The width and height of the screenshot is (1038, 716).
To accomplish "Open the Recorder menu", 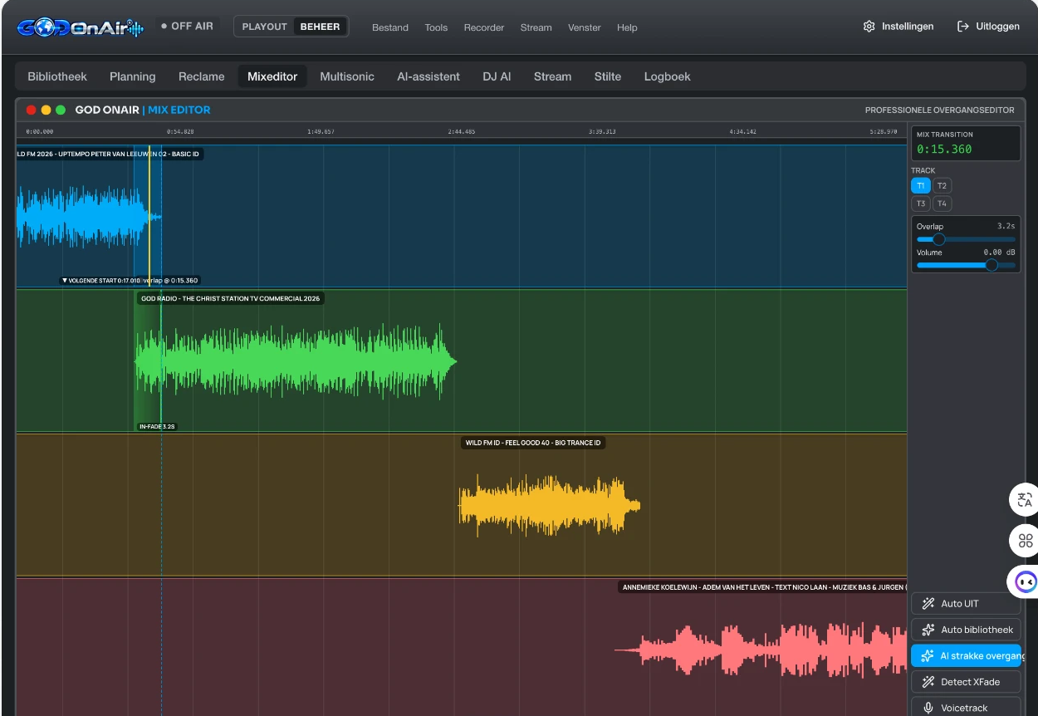I will pos(484,27).
